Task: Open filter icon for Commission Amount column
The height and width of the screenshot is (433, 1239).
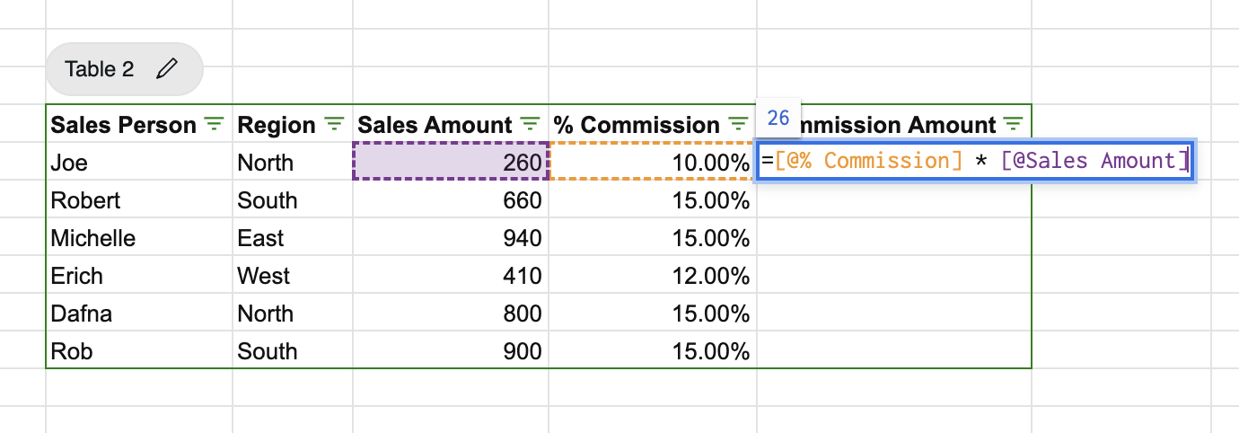Action: point(1014,124)
